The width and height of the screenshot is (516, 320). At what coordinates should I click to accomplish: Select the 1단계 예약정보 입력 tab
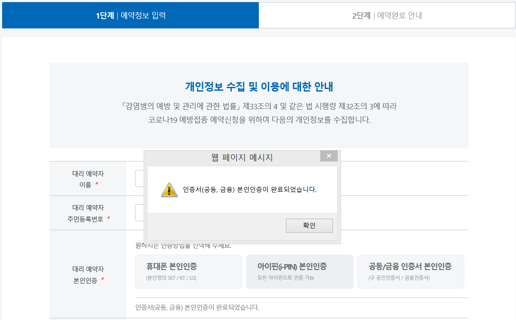[130, 16]
